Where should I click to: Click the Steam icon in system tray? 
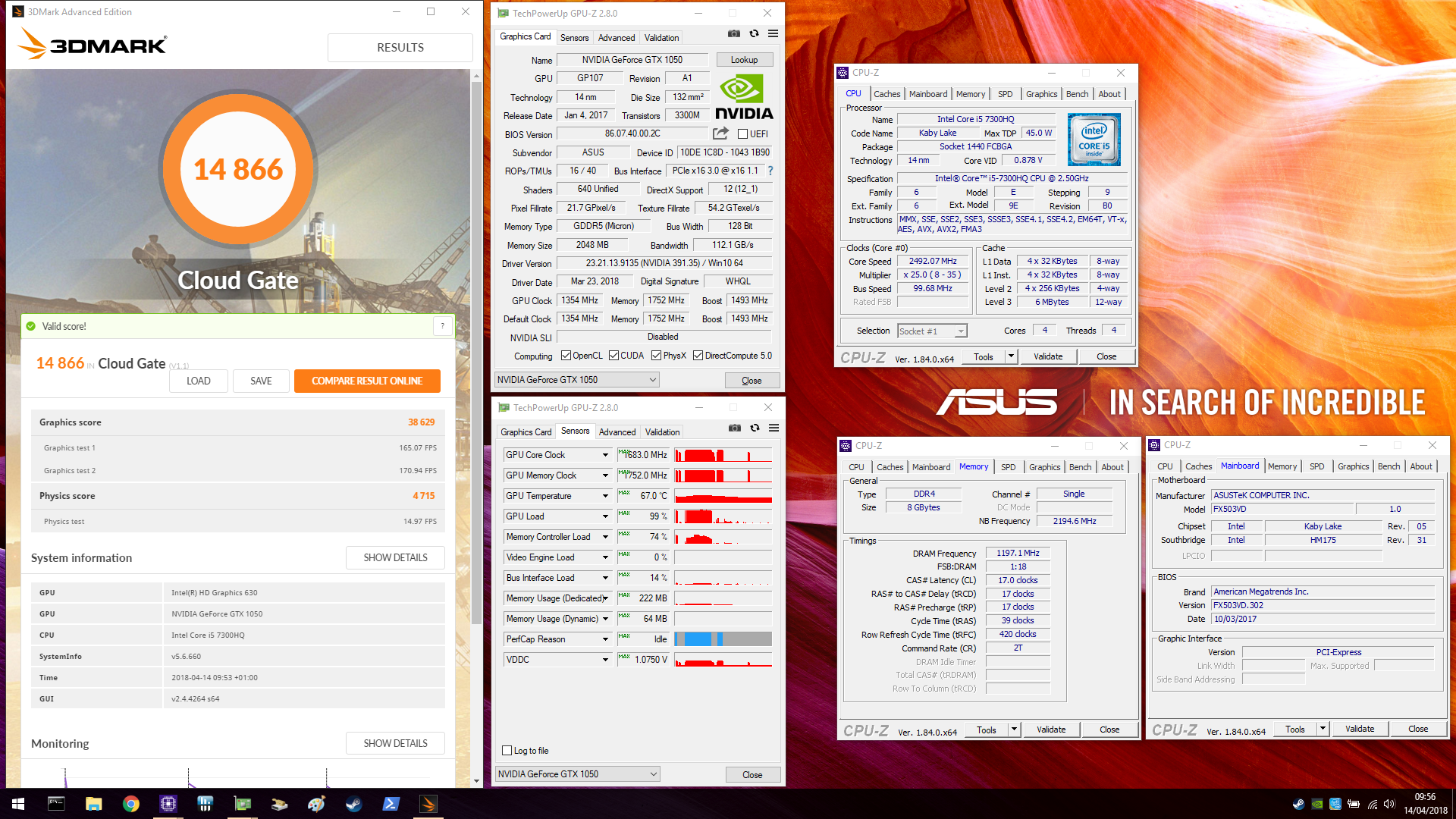tap(1298, 805)
